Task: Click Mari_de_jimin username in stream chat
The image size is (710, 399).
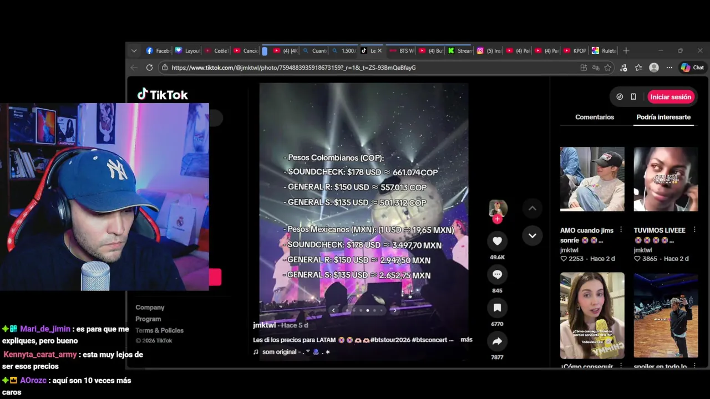Action: (45, 329)
